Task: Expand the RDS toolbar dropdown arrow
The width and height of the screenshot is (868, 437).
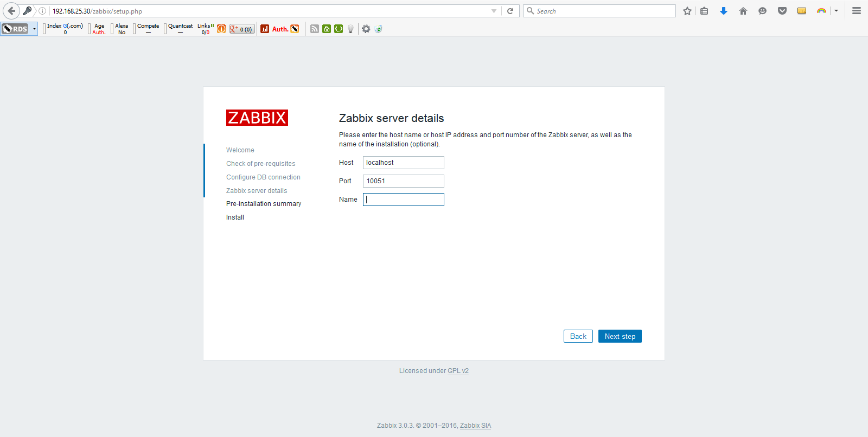Action: [34, 29]
